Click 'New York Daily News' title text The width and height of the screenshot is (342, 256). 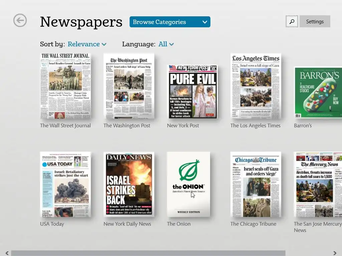(127, 224)
